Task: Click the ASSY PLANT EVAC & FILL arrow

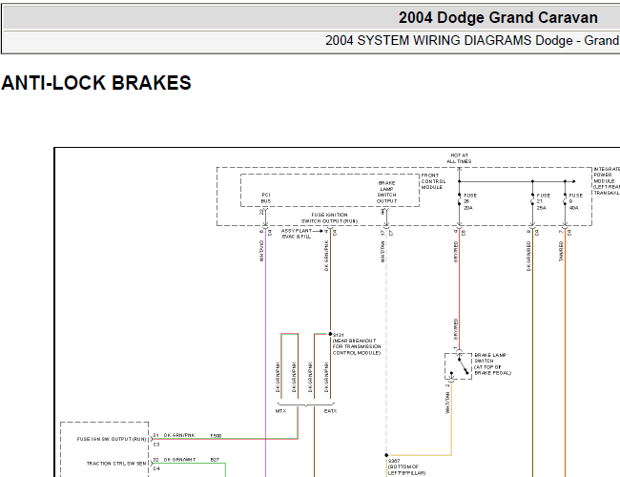Action: tap(318, 231)
